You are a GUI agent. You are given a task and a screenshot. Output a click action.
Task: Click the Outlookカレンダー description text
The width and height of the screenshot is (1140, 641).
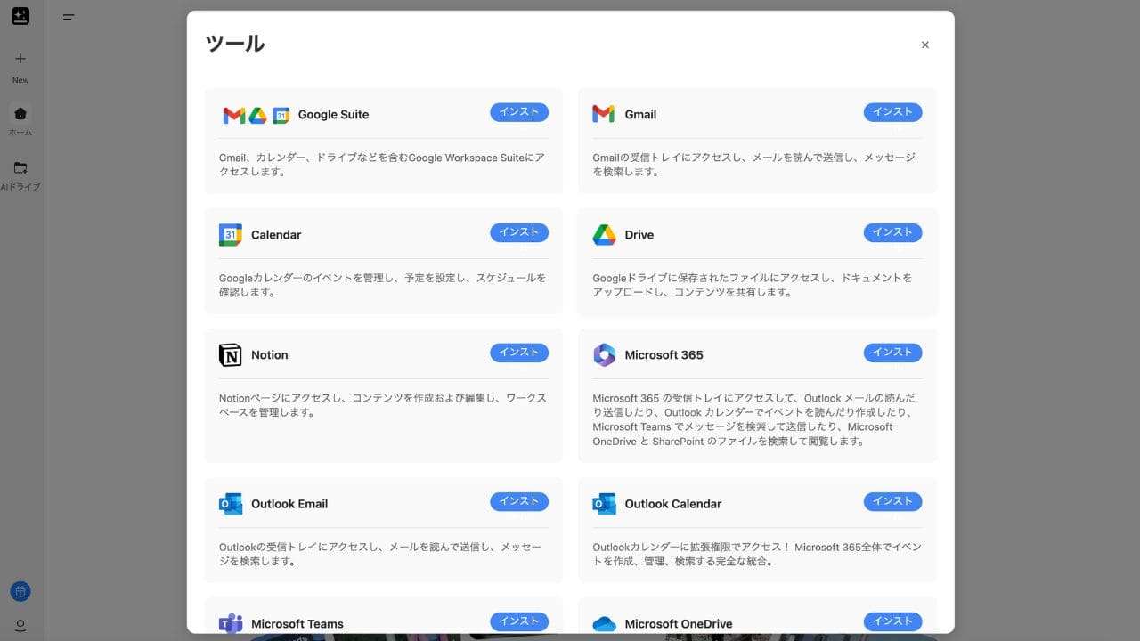tap(757, 554)
